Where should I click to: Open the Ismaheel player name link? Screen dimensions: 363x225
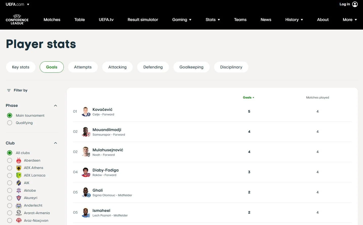tap(101, 211)
